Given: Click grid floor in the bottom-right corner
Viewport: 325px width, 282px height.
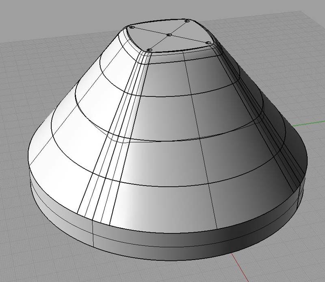Looking at the screenshot, I should point(301,260).
